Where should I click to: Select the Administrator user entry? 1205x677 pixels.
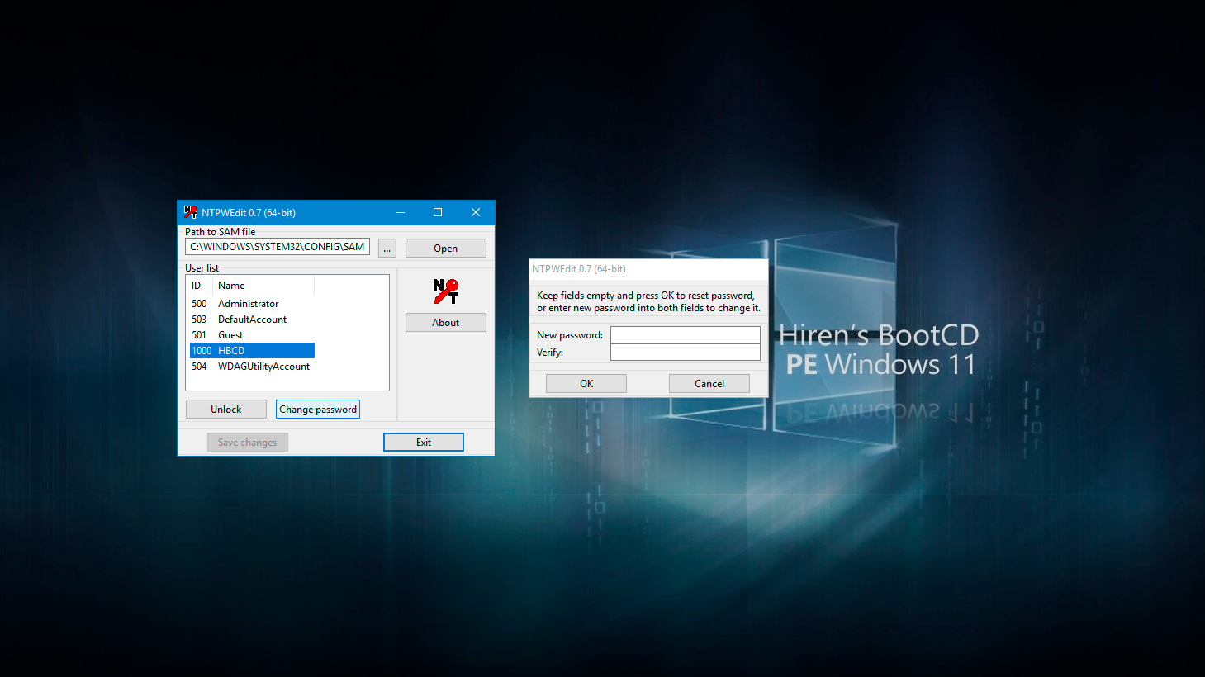(x=248, y=304)
